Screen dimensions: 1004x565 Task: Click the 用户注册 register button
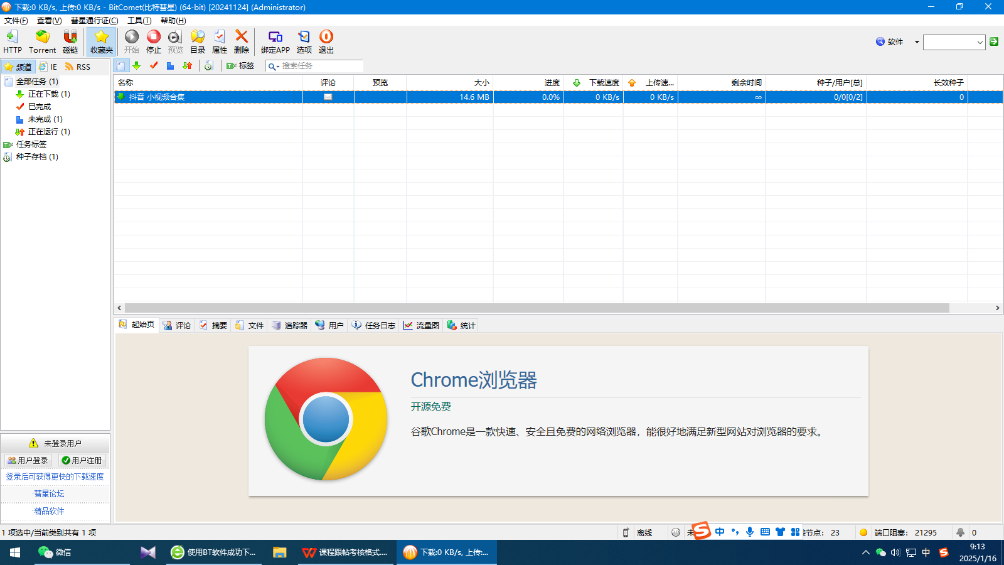coord(82,460)
